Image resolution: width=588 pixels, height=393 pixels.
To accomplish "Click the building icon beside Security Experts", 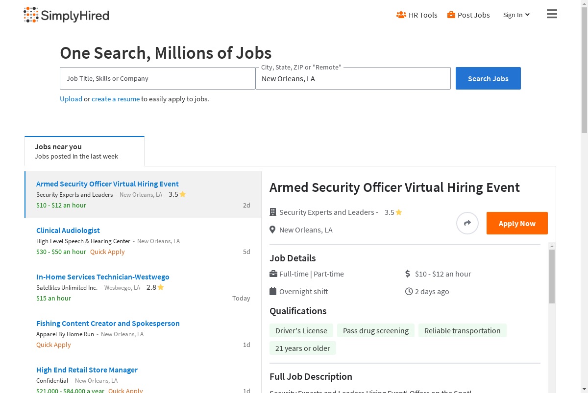I will [273, 212].
